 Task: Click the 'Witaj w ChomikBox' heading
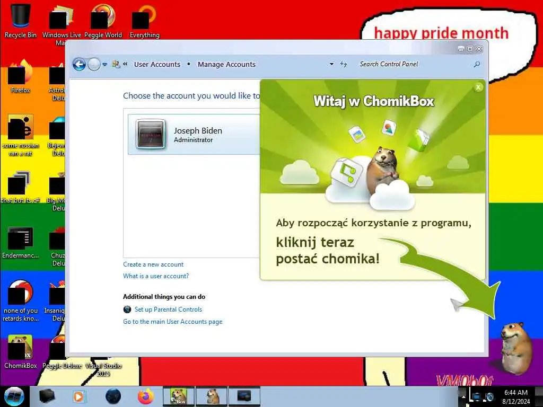(x=374, y=101)
